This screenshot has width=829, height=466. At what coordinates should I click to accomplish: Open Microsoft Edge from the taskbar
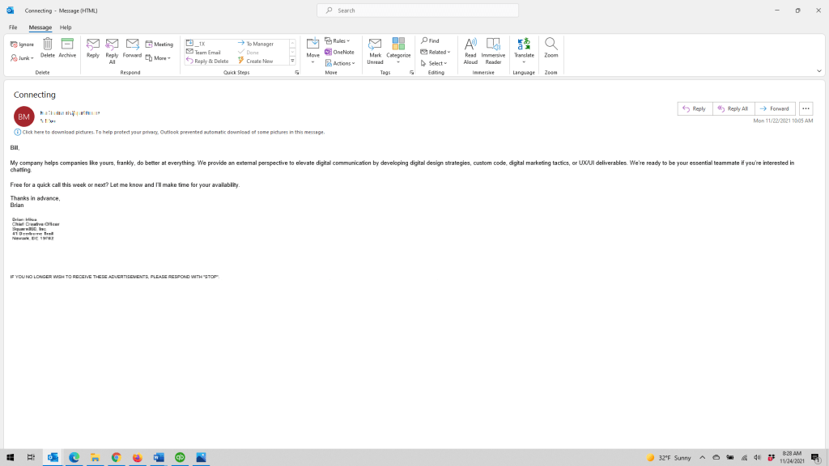[x=74, y=457]
